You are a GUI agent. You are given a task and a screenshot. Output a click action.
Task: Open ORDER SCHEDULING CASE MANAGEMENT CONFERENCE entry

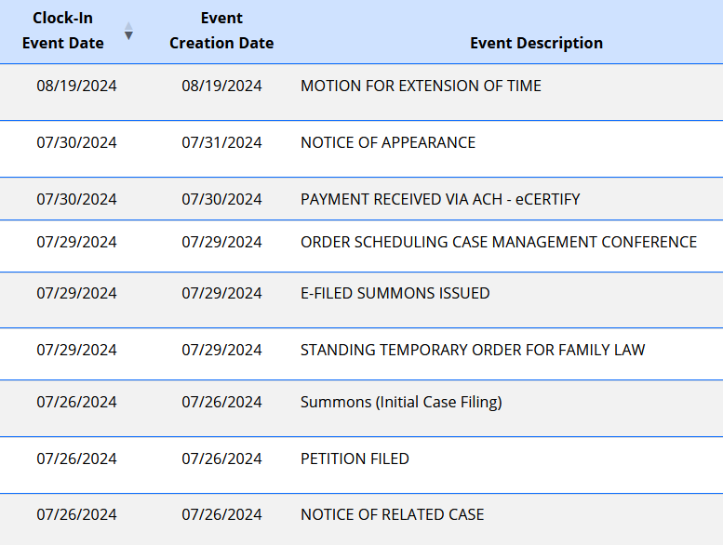click(499, 243)
